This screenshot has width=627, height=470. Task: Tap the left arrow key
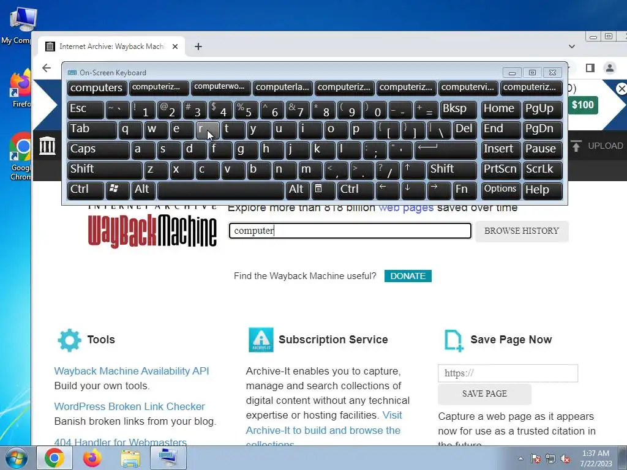coord(388,190)
